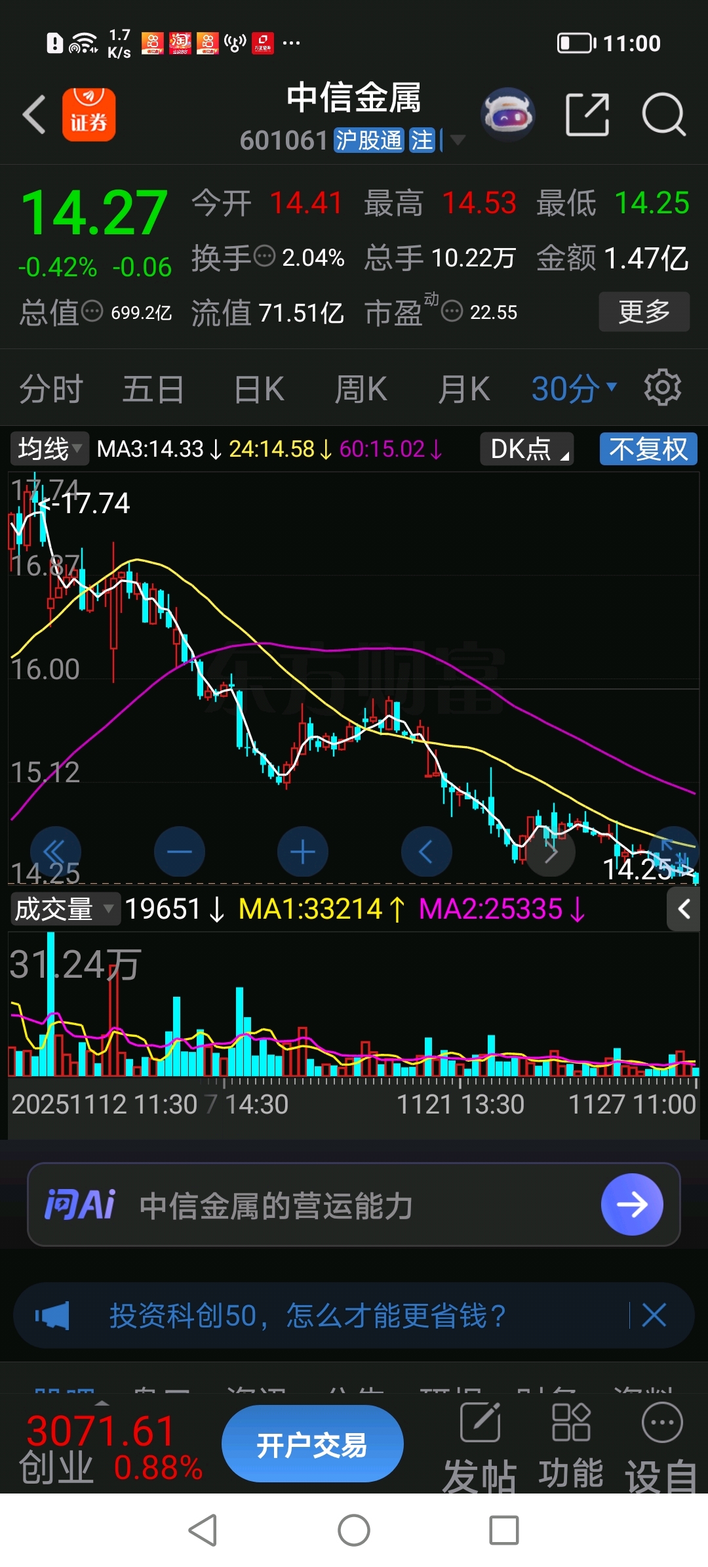Zoom in chart with plus button
Image resolution: width=708 pixels, height=1567 pixels.
(x=303, y=852)
